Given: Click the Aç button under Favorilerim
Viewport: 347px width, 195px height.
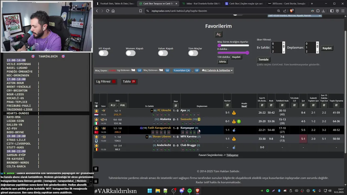Looking at the screenshot, I should [219, 34].
